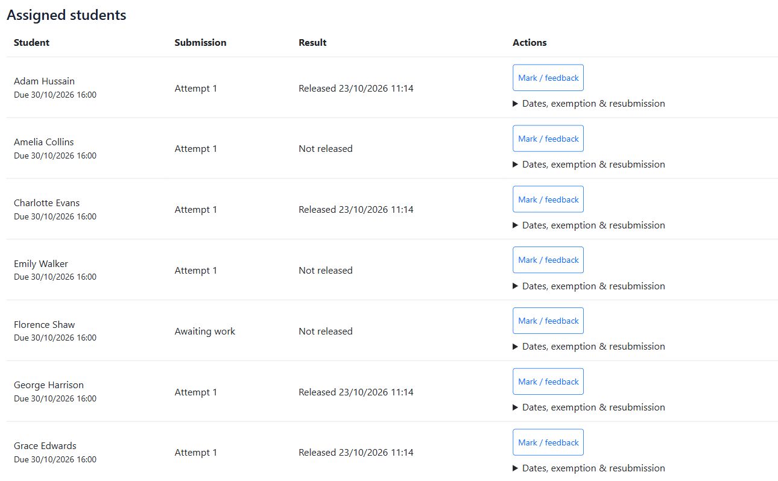Open Mark / feedback for Emily Walker
The height and width of the screenshot is (481, 778).
(548, 260)
